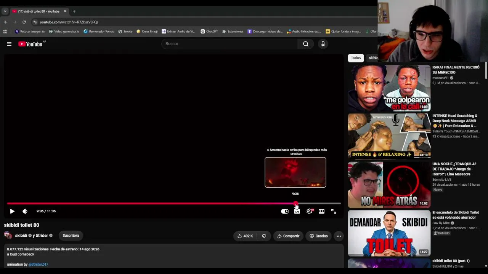The width and height of the screenshot is (488, 274).
Task: Go back in the browser
Action: (6, 22)
